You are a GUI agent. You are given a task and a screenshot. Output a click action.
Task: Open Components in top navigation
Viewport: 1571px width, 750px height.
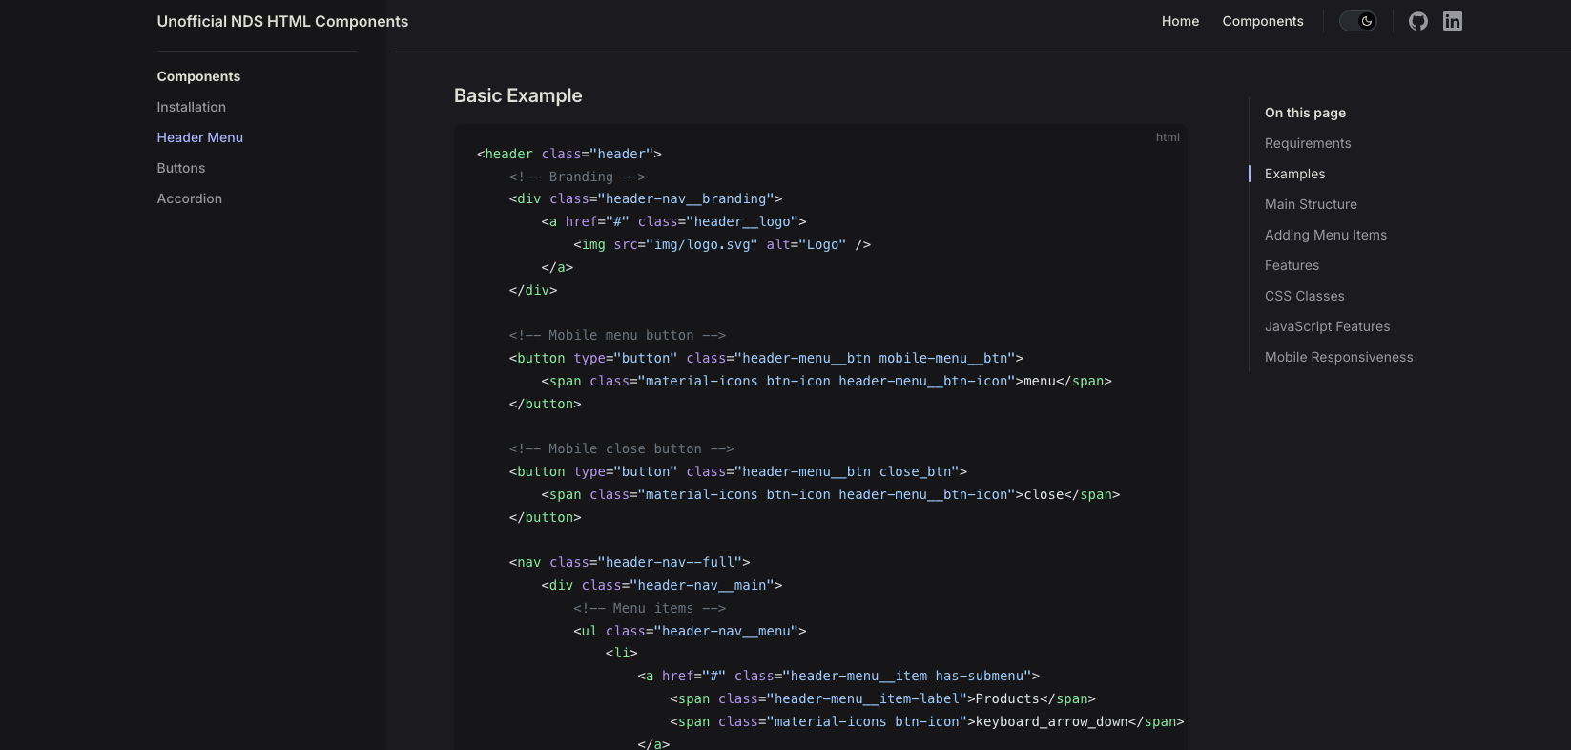pos(1262,21)
